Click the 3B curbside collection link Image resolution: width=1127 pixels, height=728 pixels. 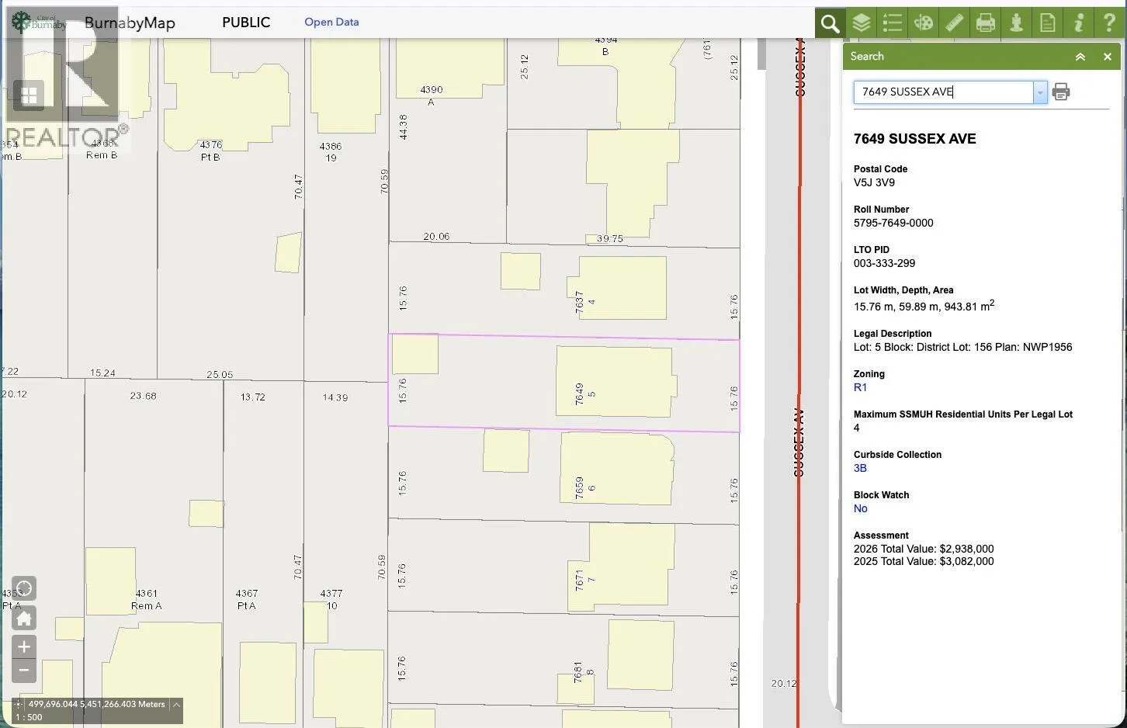(860, 468)
